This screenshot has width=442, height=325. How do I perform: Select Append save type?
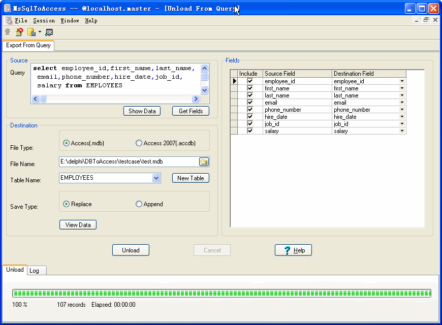[139, 204]
